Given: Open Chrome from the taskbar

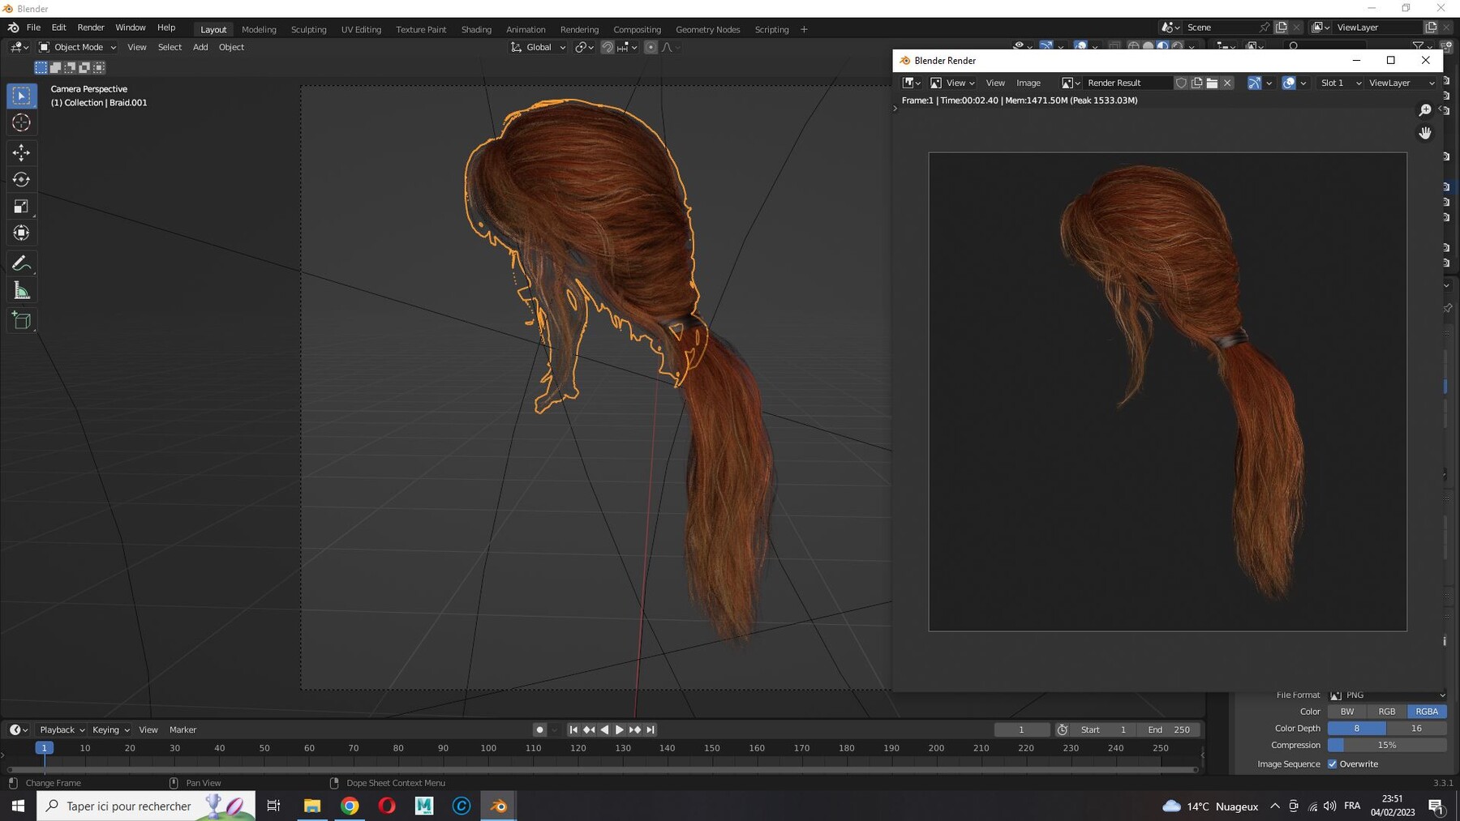Looking at the screenshot, I should [350, 806].
